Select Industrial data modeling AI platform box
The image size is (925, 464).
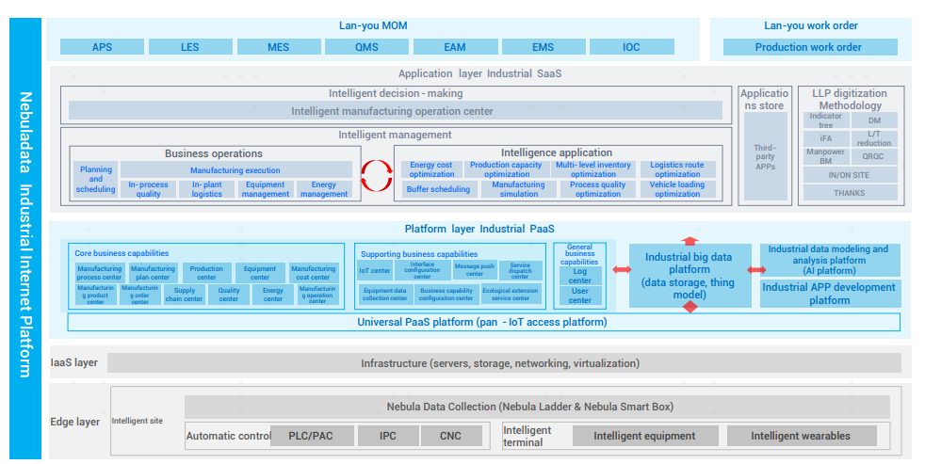click(x=830, y=260)
